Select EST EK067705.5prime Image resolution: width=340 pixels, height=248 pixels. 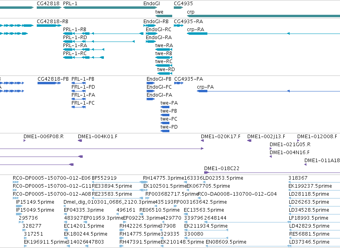(188, 190)
